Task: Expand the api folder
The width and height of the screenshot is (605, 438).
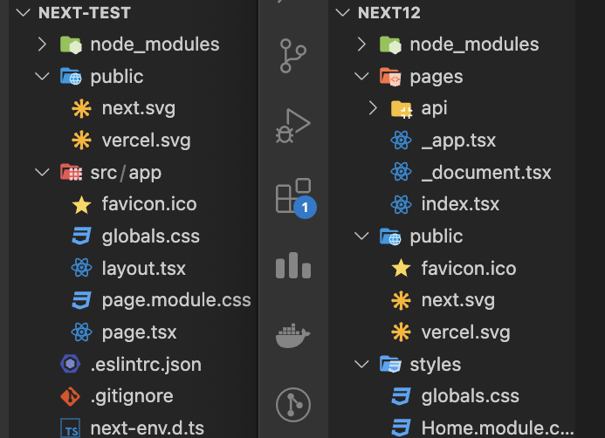Action: coord(373,108)
